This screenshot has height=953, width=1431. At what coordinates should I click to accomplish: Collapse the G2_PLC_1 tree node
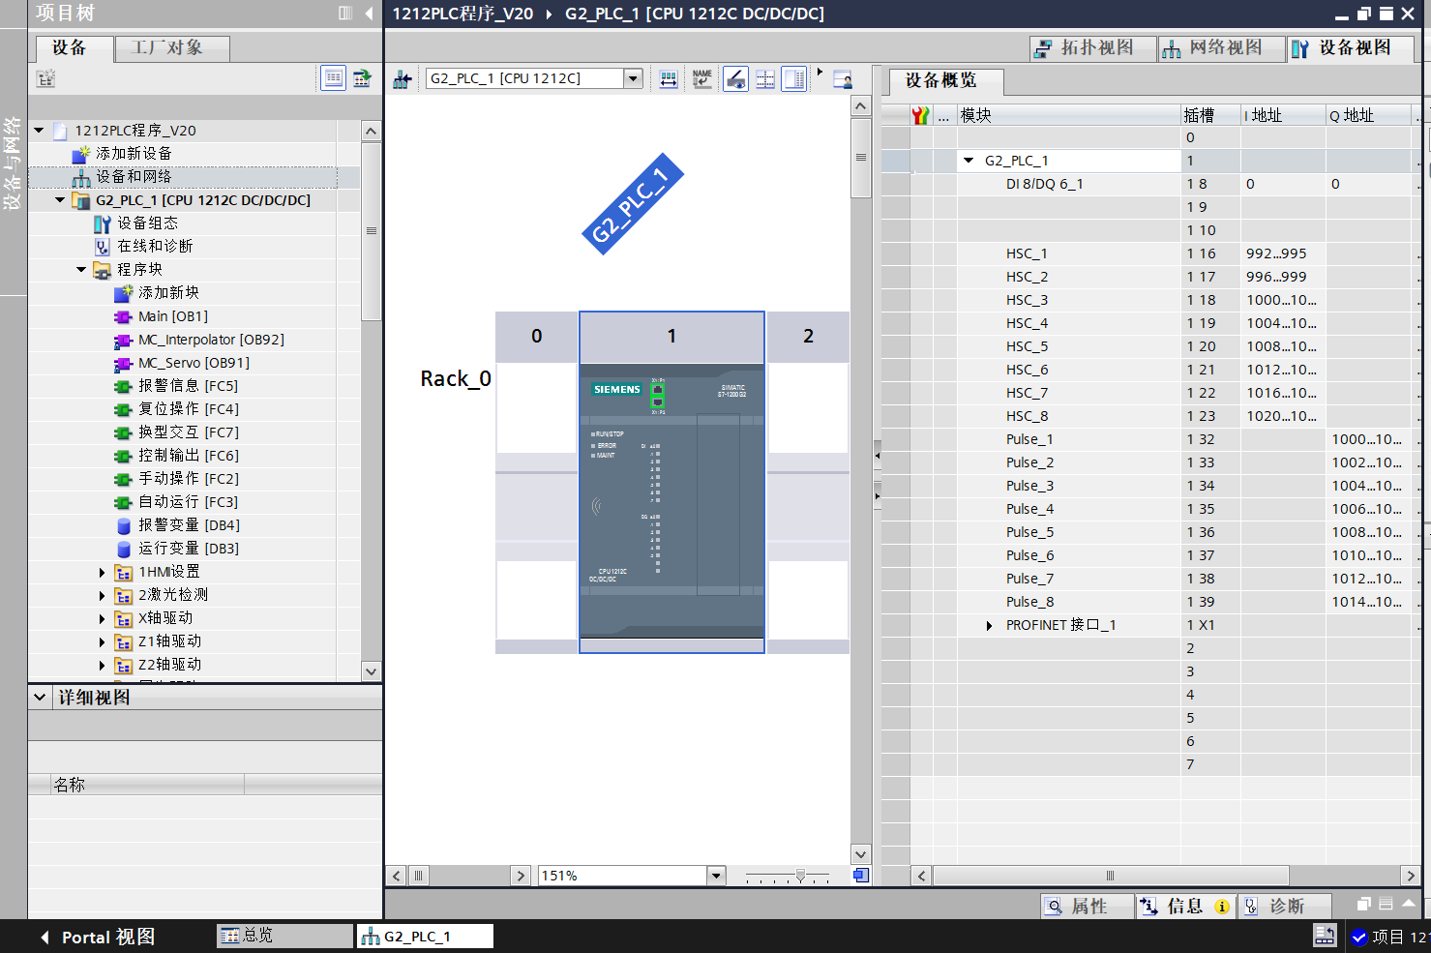pos(60,200)
